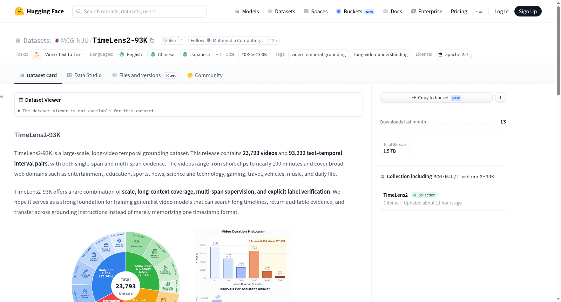Click the heart like icon
The height and width of the screenshot is (302, 561).
pyautogui.click(x=165, y=40)
